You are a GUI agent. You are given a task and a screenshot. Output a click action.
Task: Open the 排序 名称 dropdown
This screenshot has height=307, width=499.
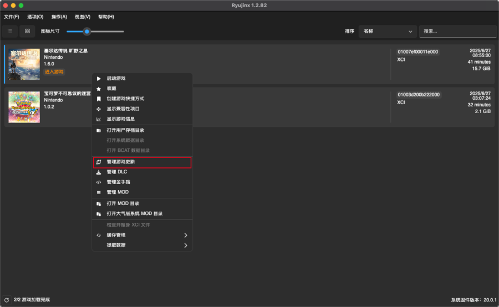[388, 32]
